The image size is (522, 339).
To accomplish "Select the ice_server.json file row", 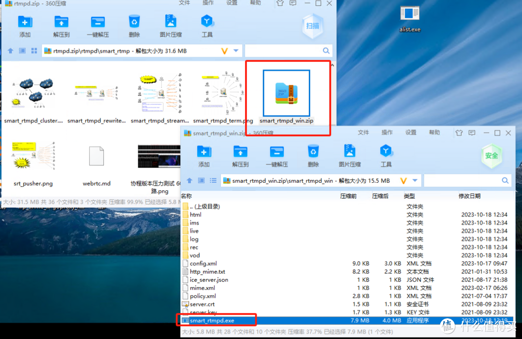I will coord(346,280).
